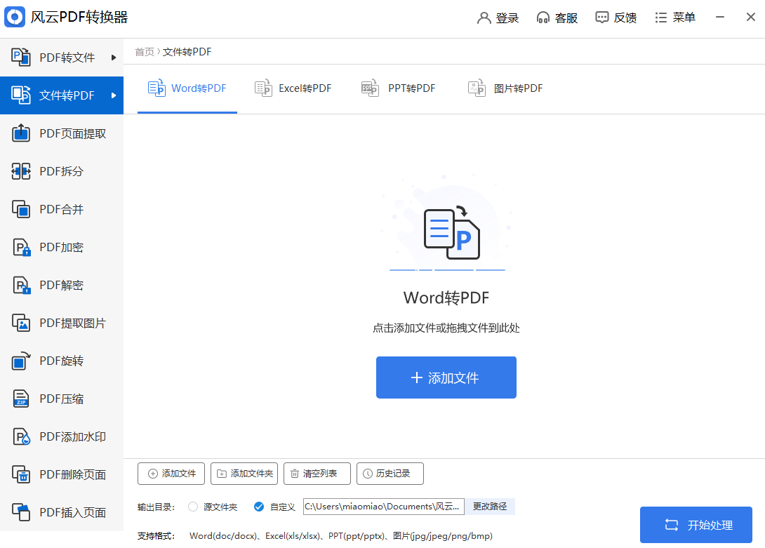This screenshot has height=548, width=765.
Task: Choose the PDF解密 unlock icon
Action: [21, 285]
